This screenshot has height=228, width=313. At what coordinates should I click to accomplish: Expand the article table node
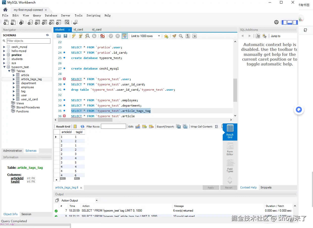[x=14, y=75]
